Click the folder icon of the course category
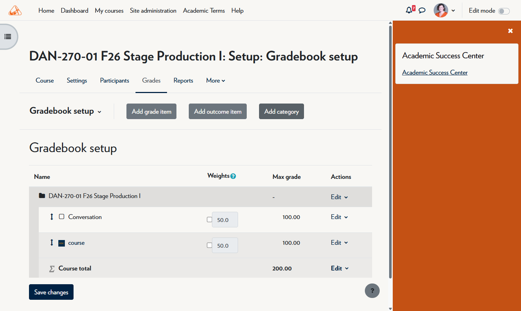Viewport: 521px width, 311px height. pos(42,196)
